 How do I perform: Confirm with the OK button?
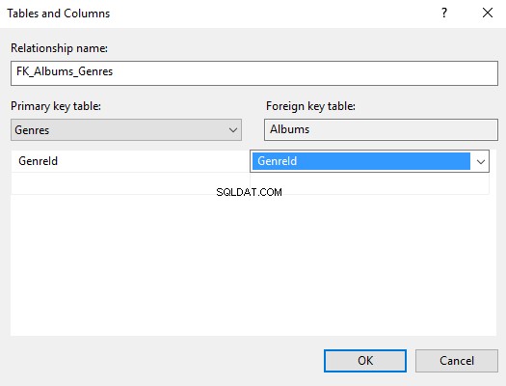[365, 361]
